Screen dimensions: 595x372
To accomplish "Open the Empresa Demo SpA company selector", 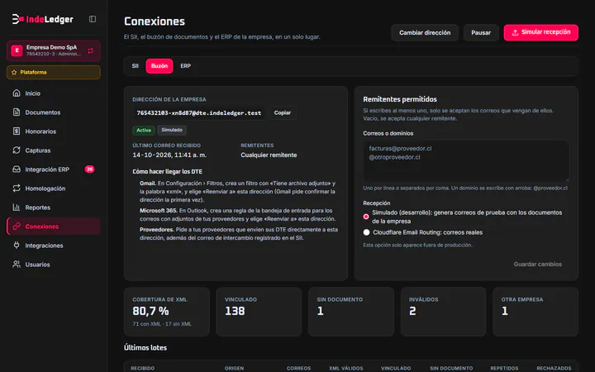I will 54,50.
